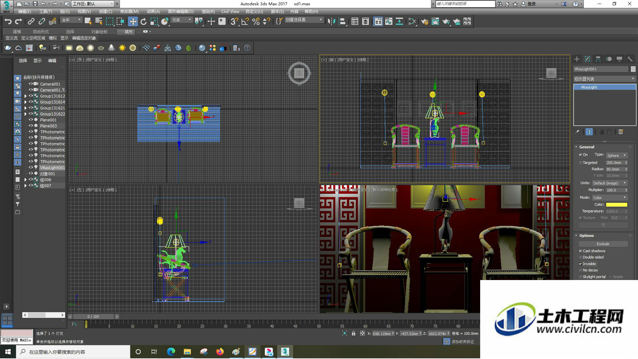Expand the 组006 group item
The height and width of the screenshot is (359, 638).
click(x=26, y=180)
